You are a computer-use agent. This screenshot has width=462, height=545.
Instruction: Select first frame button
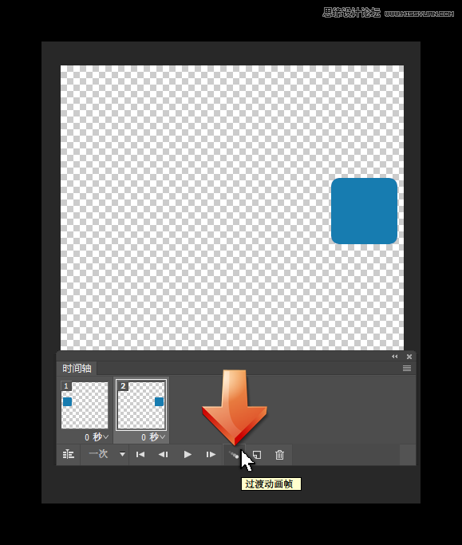tap(140, 454)
